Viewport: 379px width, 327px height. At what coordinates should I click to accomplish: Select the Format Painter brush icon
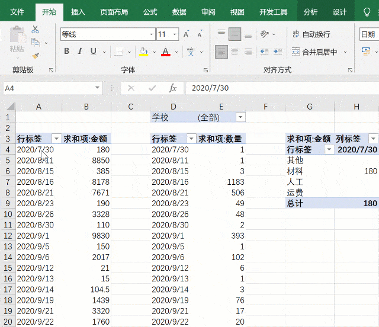point(35,56)
